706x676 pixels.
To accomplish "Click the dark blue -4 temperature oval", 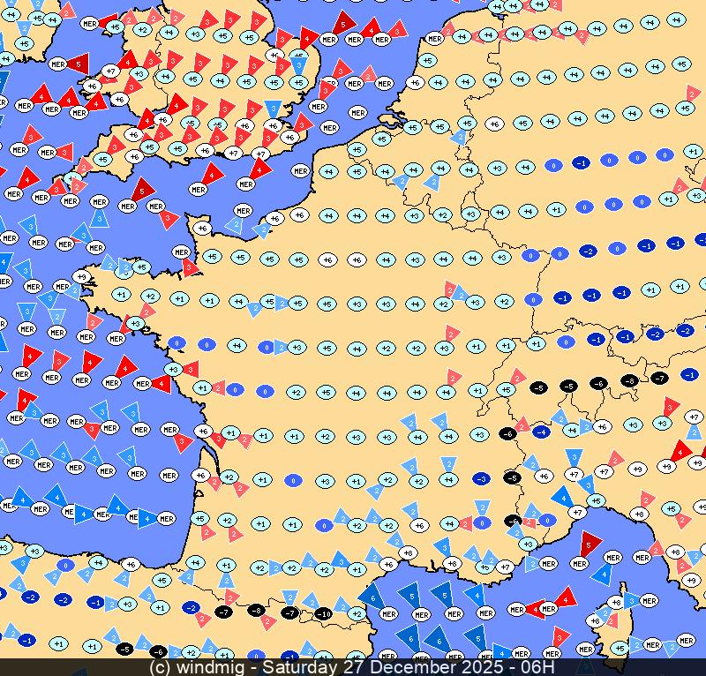I will [x=541, y=432].
